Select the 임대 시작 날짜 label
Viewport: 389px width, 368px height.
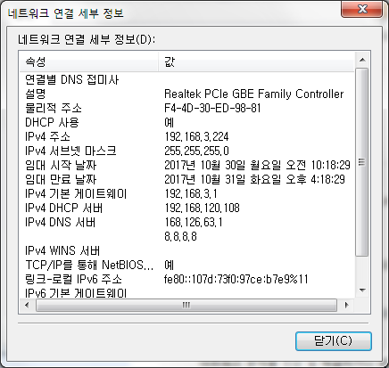pos(61,165)
